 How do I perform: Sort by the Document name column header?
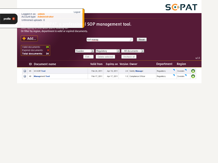(45, 64)
